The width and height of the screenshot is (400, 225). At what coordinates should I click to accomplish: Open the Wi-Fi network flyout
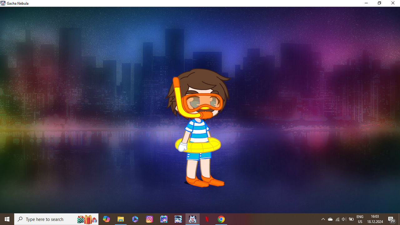point(337,219)
